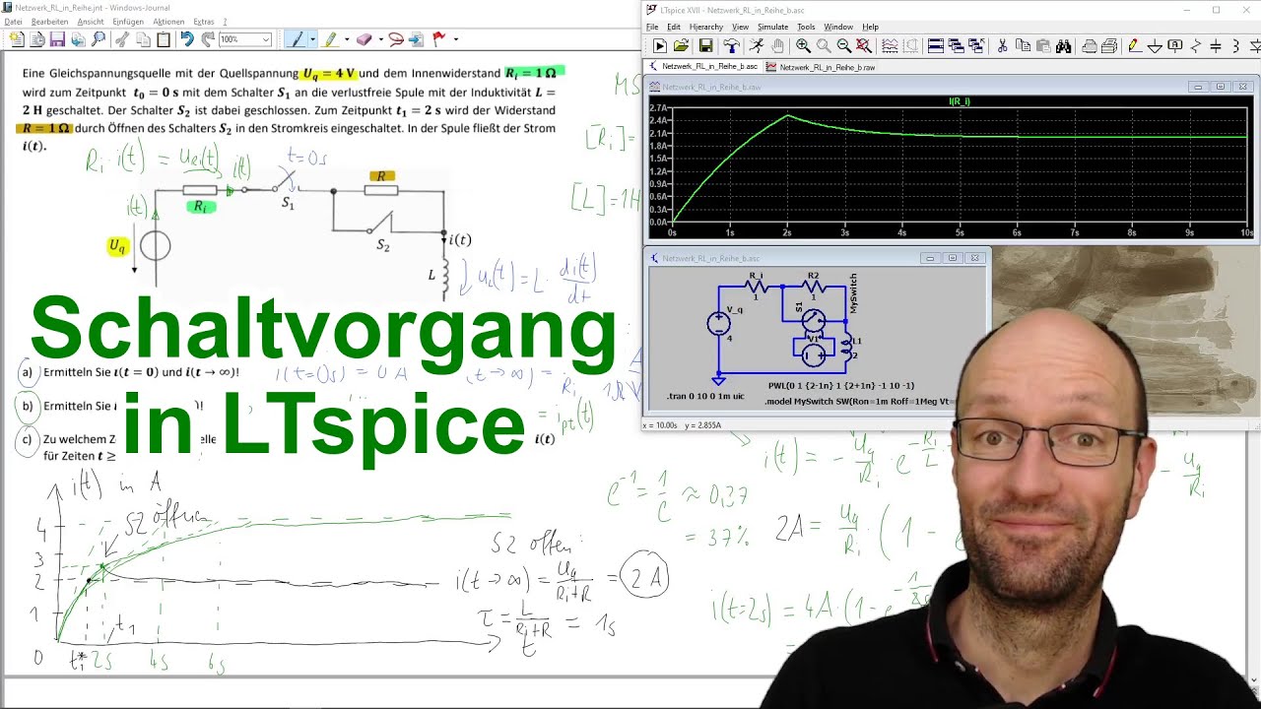Select the Label Net tool
Screen dimensions: 1261x709
(x=1175, y=46)
